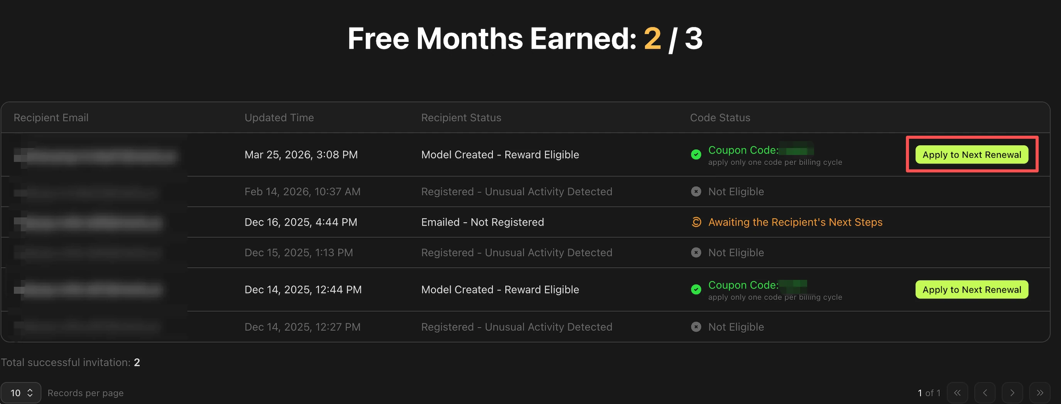
Task: Jump to the last page with double-right arrows
Action: (x=1040, y=393)
